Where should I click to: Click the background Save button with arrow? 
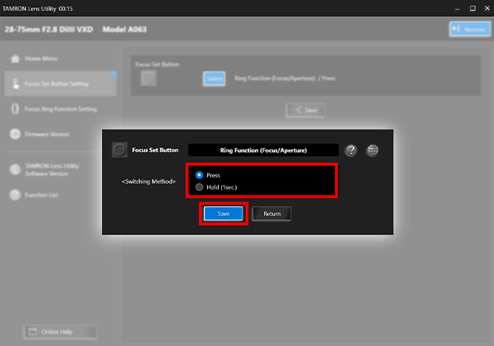(x=305, y=110)
